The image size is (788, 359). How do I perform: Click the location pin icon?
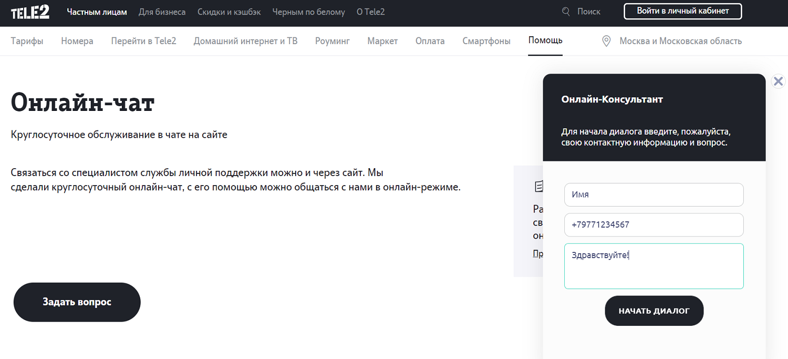606,41
